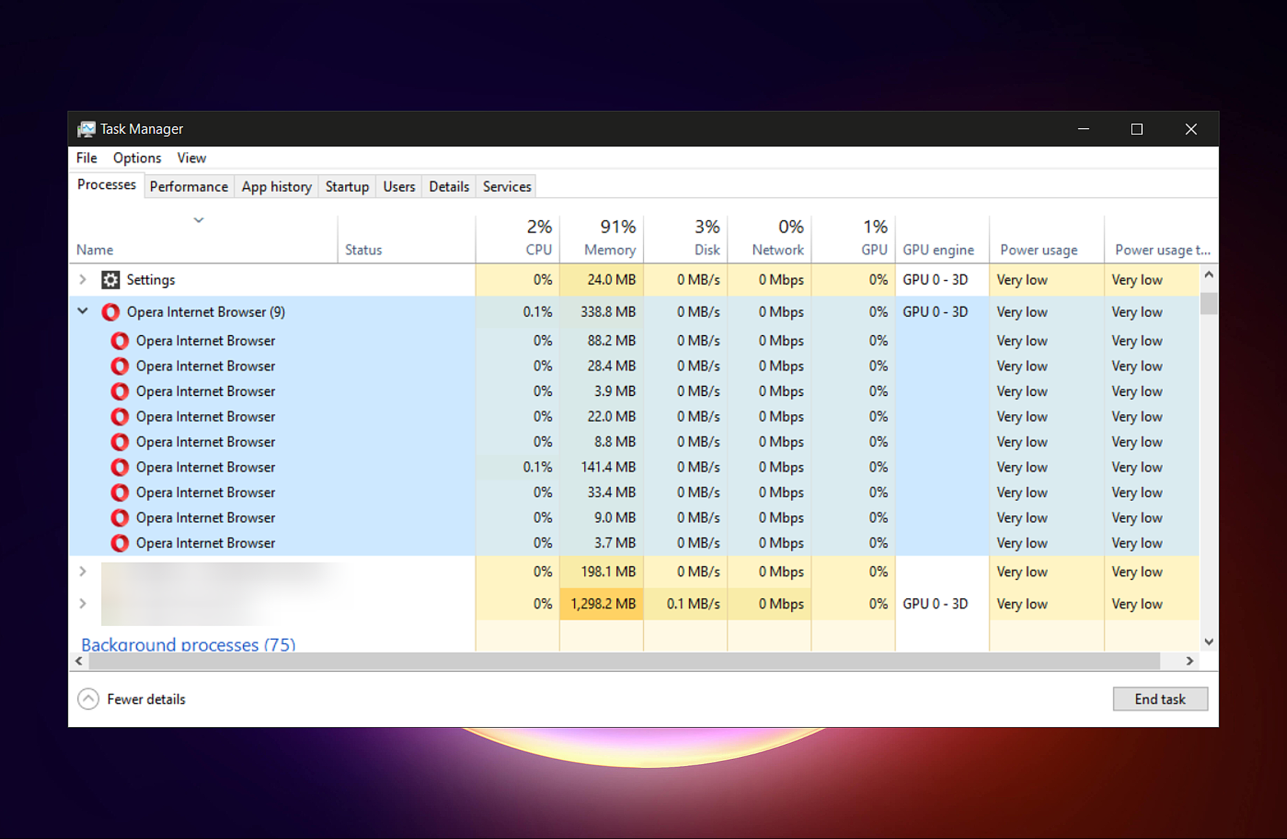Sort by the Status column header
The image size is (1287, 839).
point(407,239)
